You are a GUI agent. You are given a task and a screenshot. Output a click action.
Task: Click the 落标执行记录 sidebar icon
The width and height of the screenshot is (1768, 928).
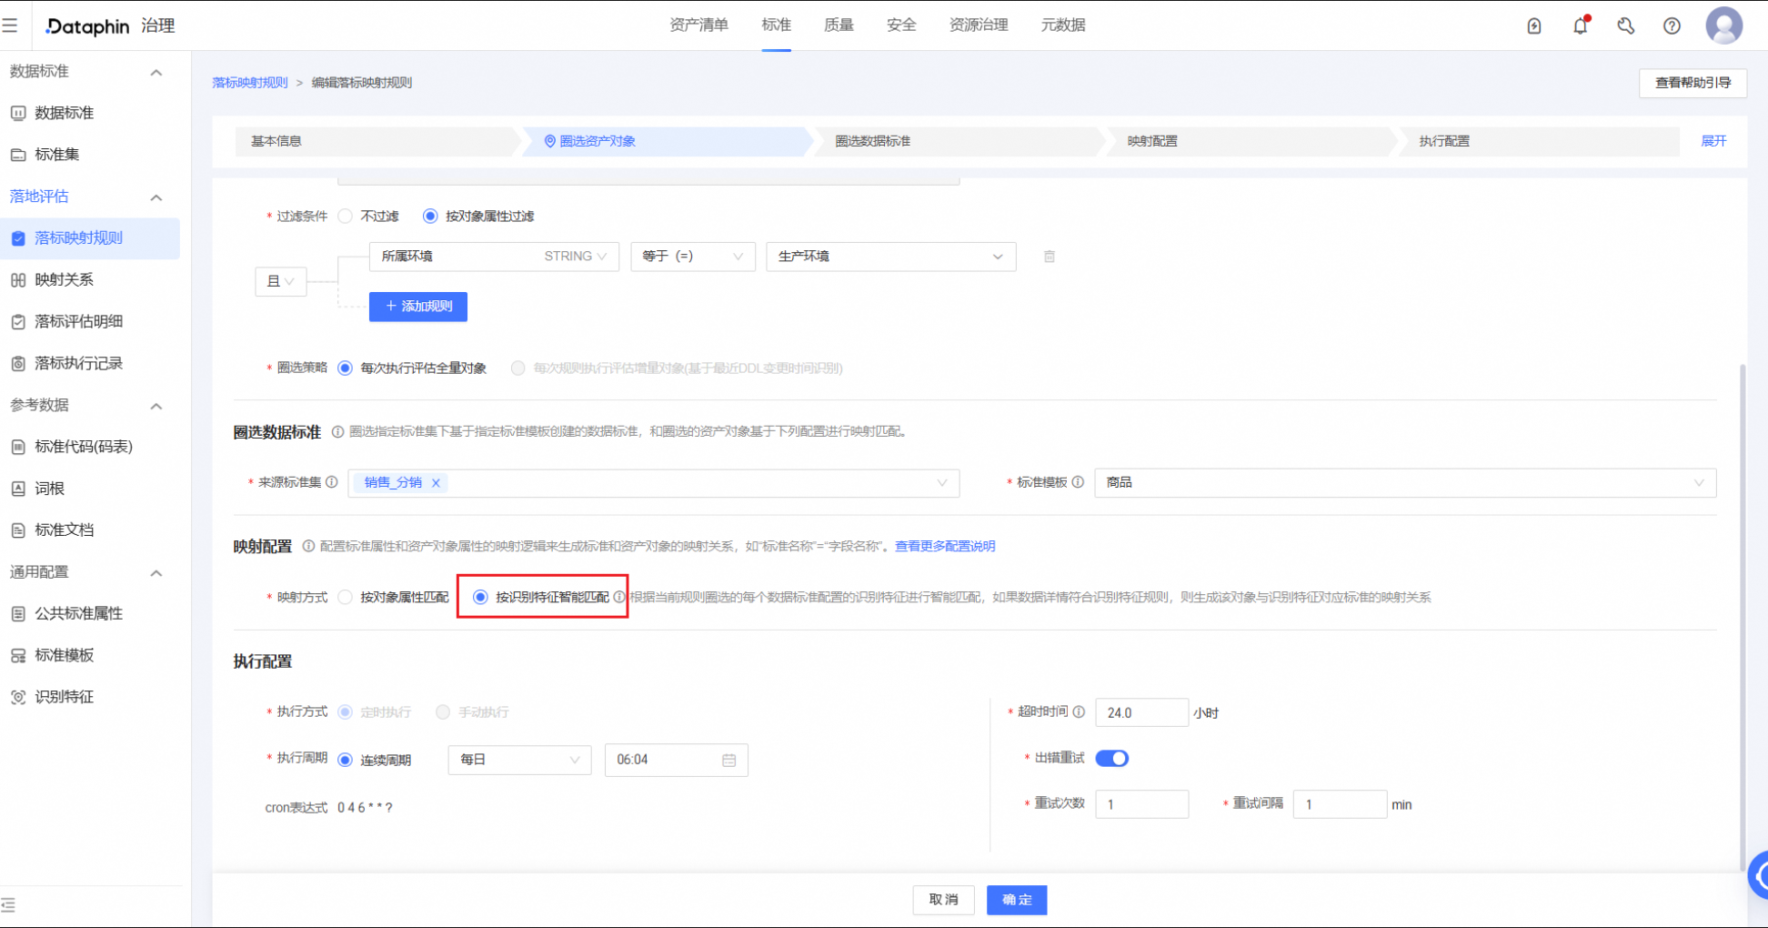(18, 364)
